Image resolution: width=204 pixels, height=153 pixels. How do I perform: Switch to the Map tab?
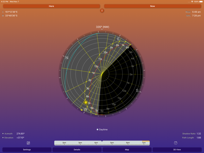click(127, 150)
